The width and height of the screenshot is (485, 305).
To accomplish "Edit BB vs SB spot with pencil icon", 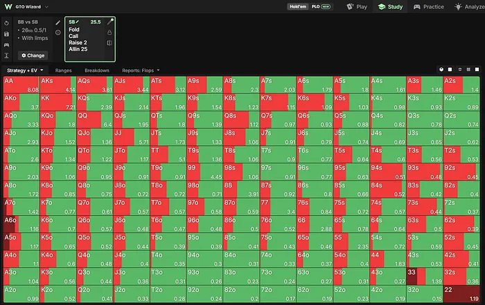I will click(58, 23).
